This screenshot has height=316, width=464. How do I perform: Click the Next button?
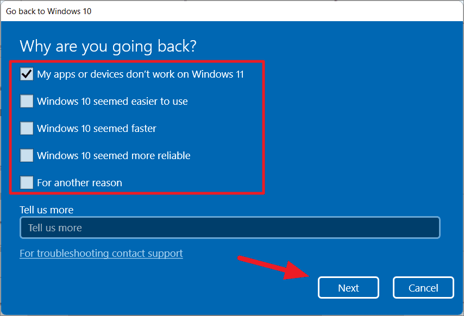coord(348,288)
